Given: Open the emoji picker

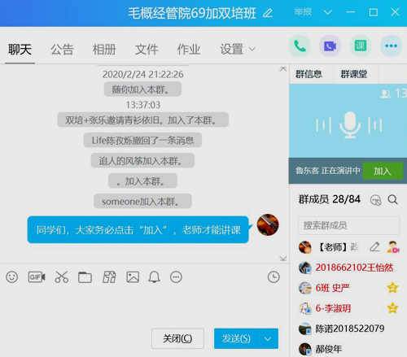Looking at the screenshot, I should pos(12,277).
